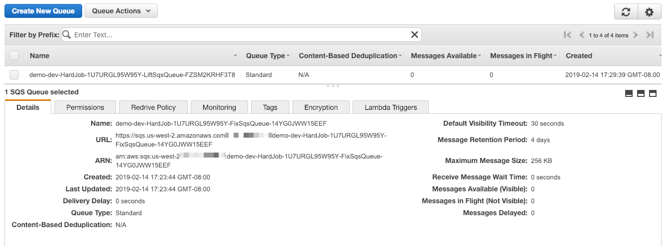Go to next page of queue items
Screen dimensions: 666x246
636,35
